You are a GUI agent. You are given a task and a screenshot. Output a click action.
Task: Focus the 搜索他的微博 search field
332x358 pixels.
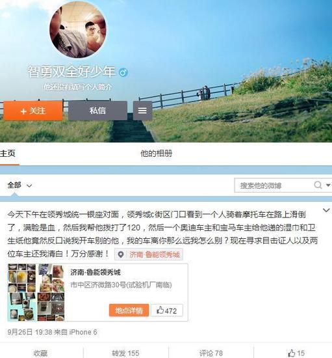pyautogui.click(x=274, y=185)
